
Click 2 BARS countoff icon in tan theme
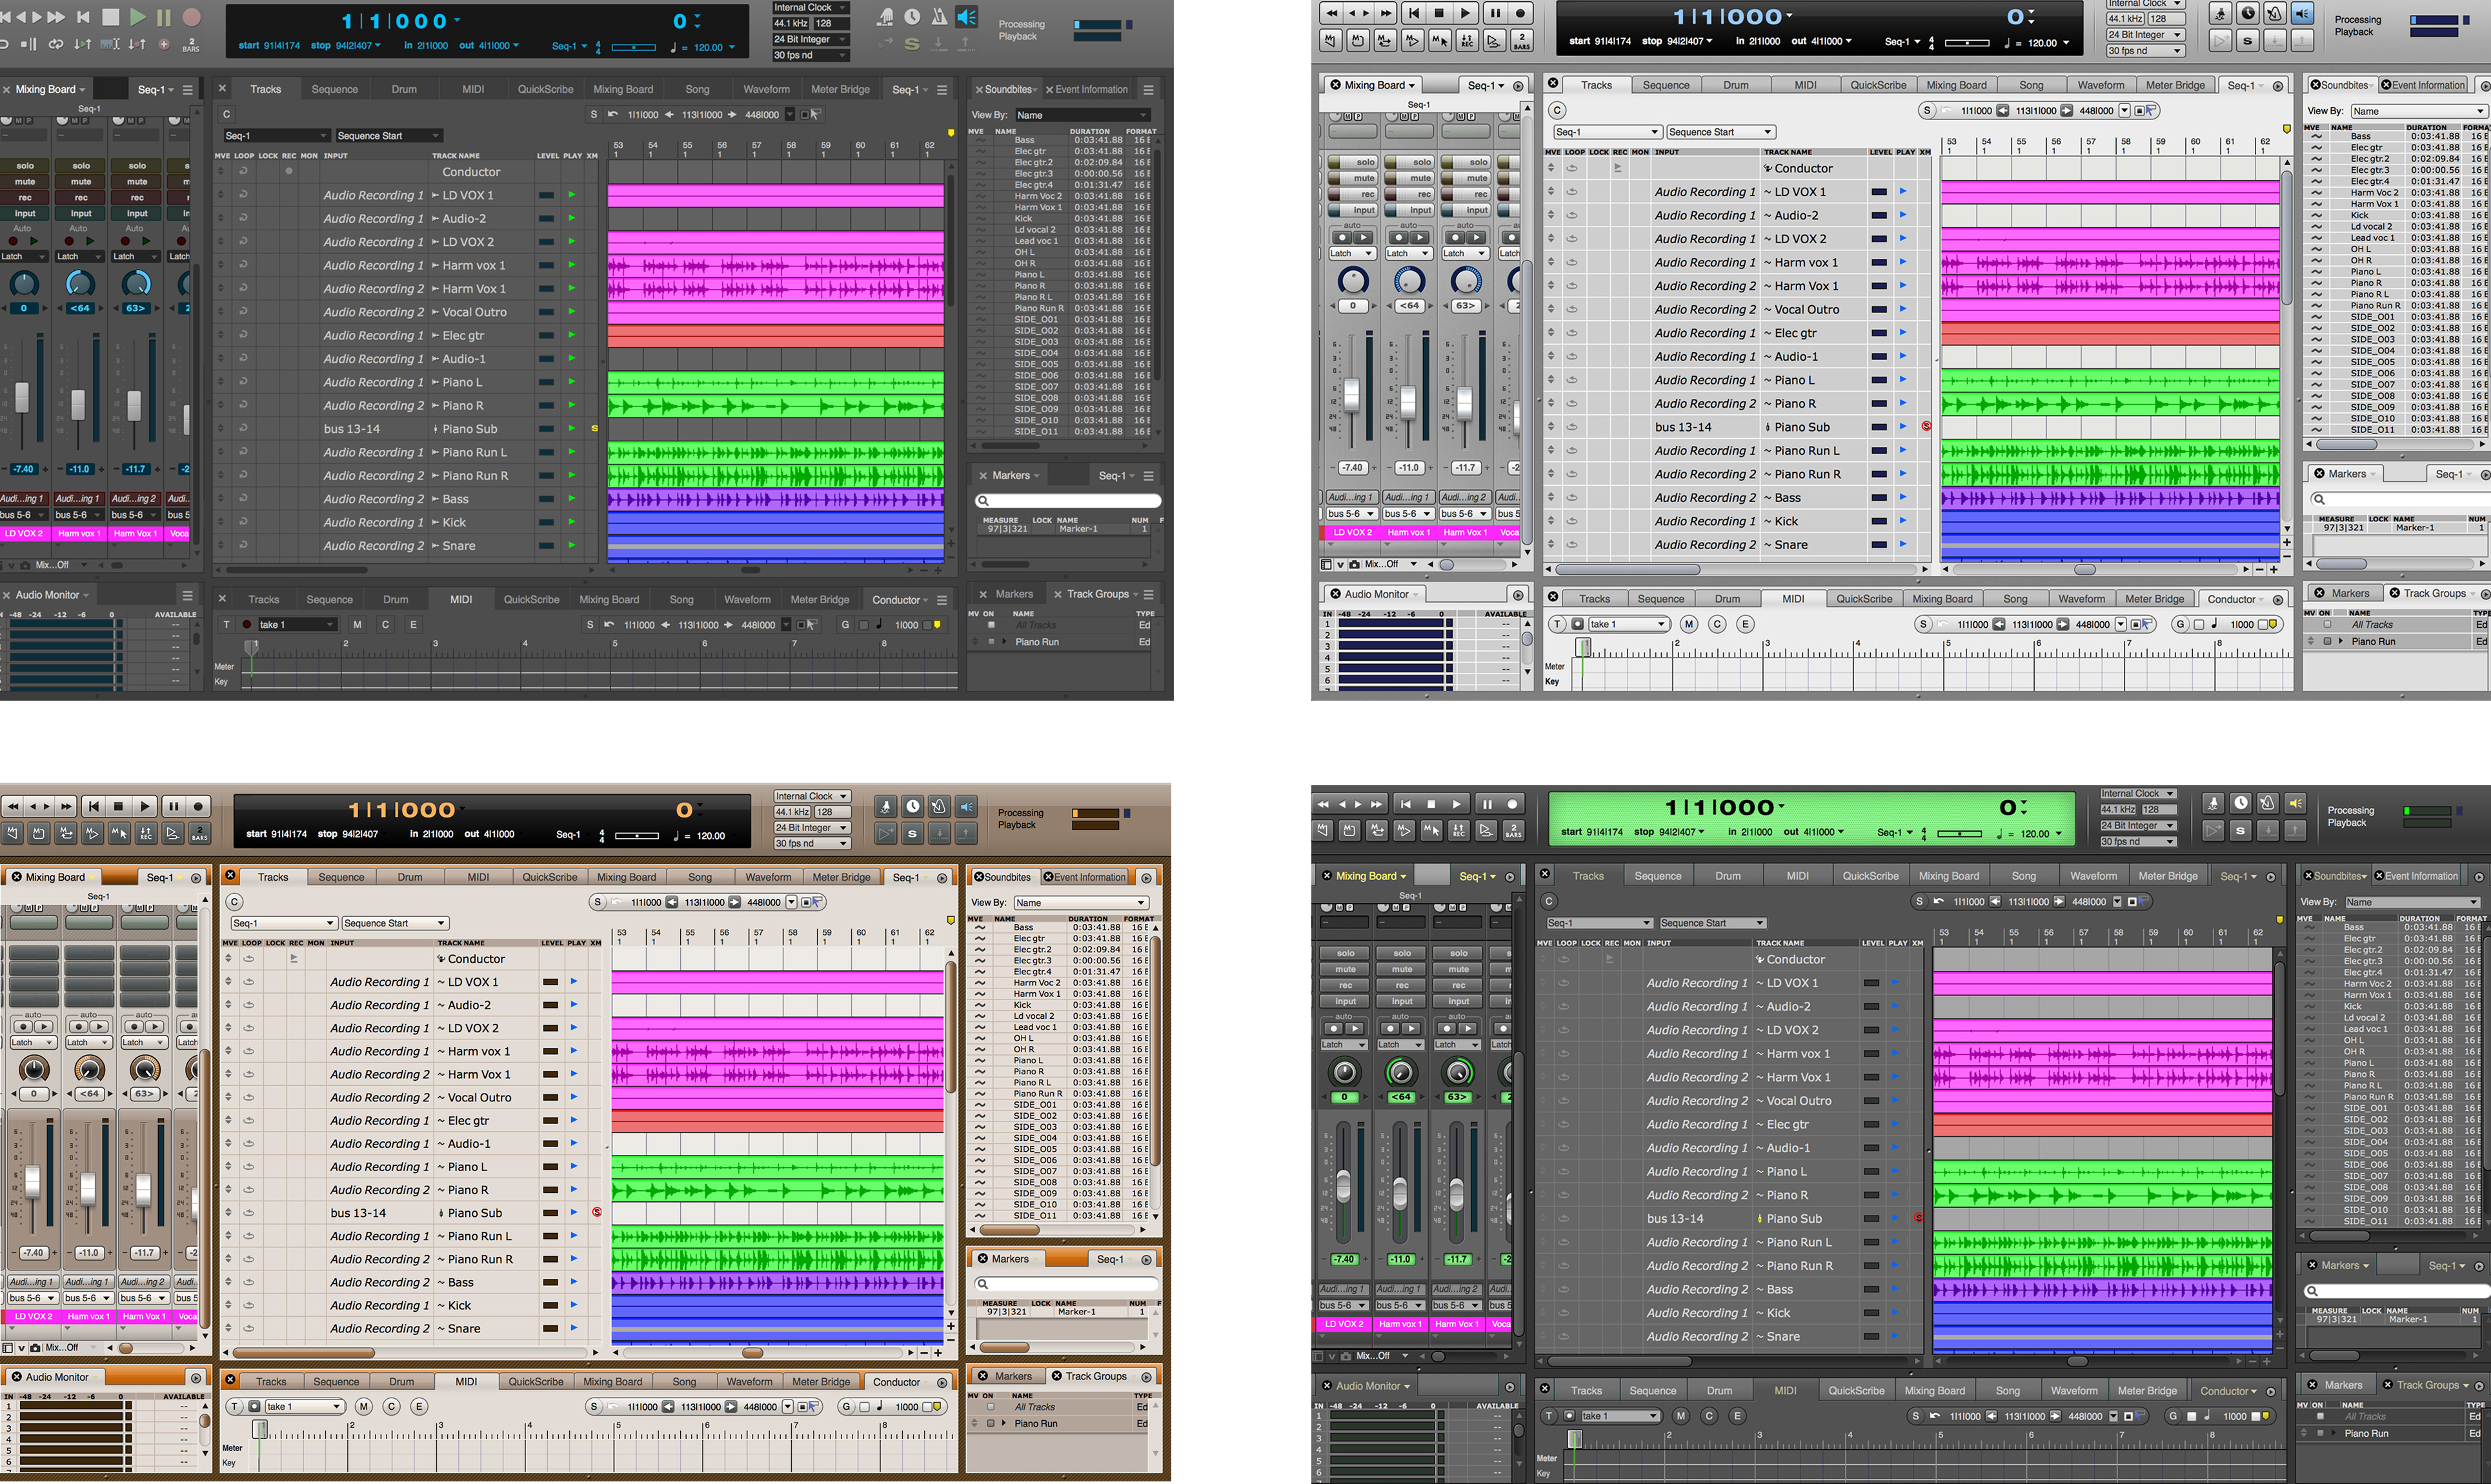tap(199, 832)
